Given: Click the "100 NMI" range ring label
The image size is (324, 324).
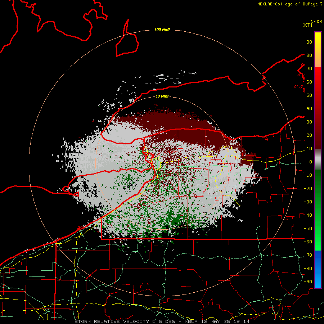Looking at the screenshot, I should (x=162, y=30).
